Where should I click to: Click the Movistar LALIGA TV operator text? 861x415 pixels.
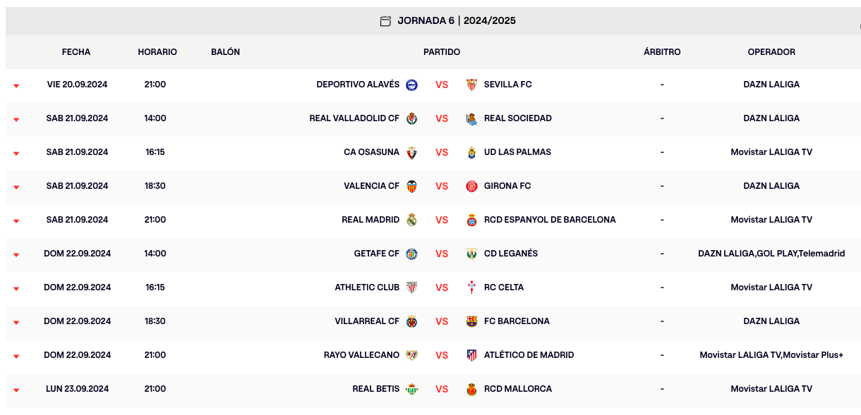(x=771, y=151)
